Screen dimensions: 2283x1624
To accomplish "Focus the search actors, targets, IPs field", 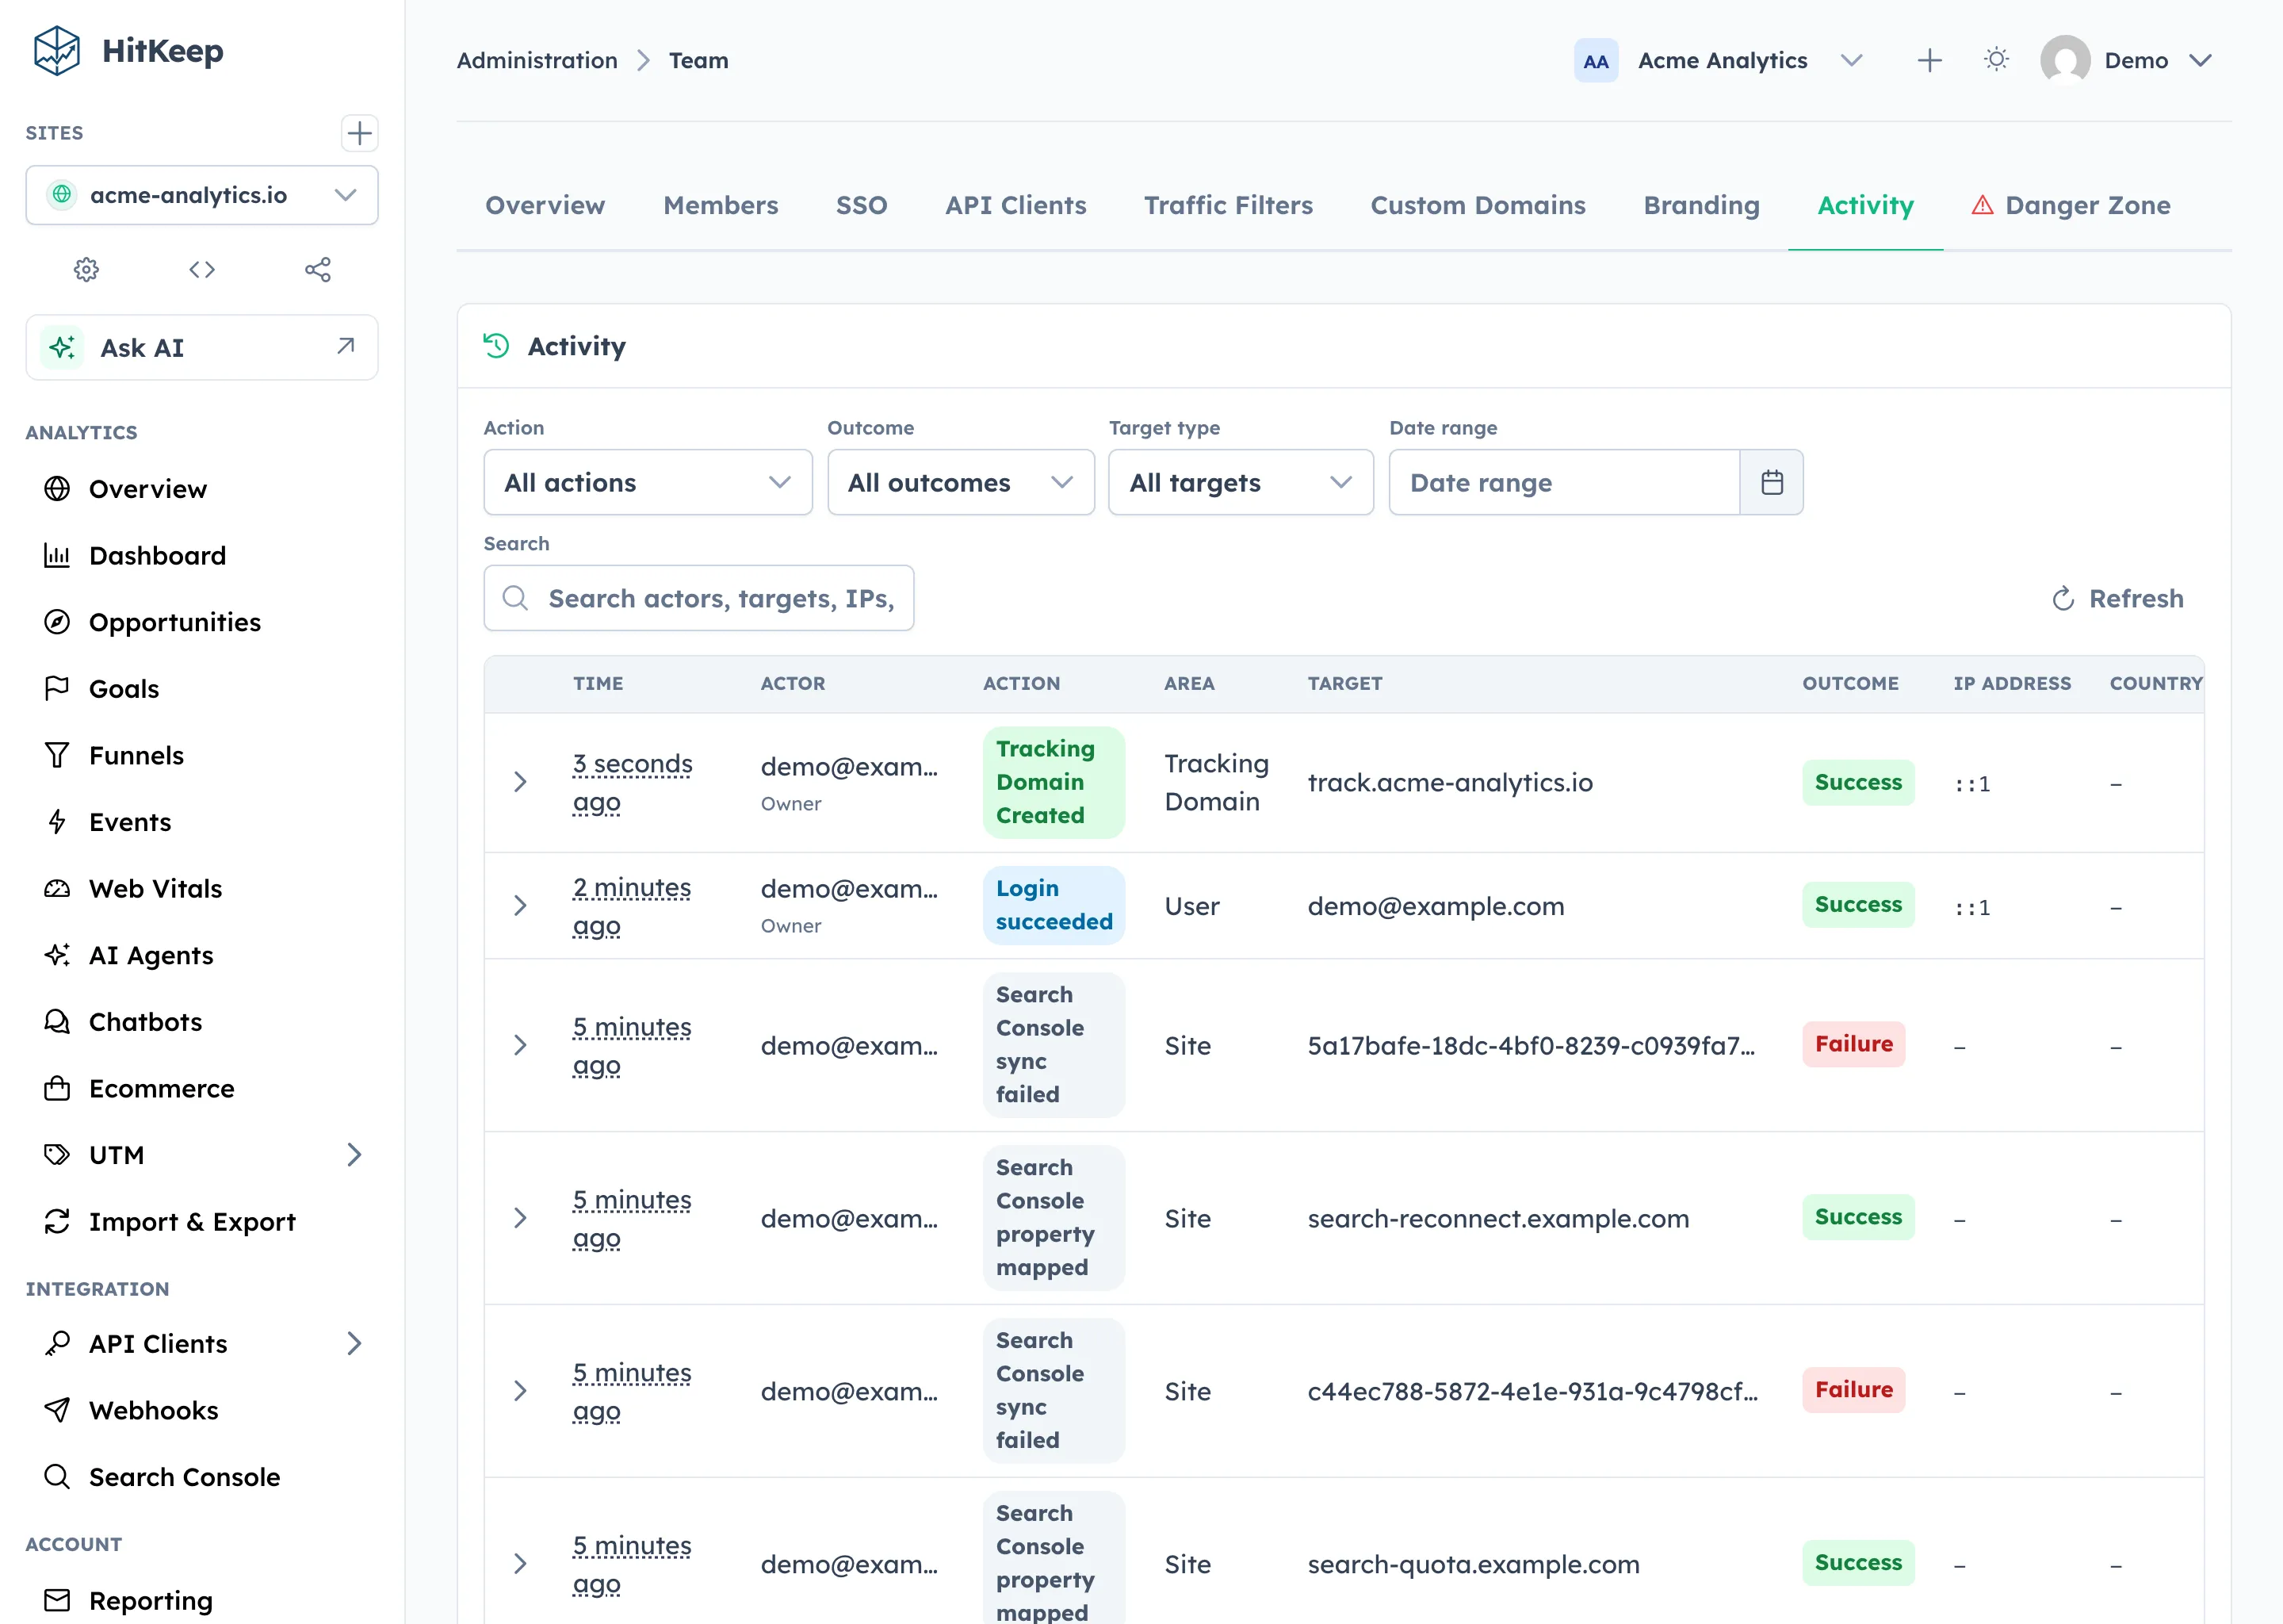I will point(698,598).
